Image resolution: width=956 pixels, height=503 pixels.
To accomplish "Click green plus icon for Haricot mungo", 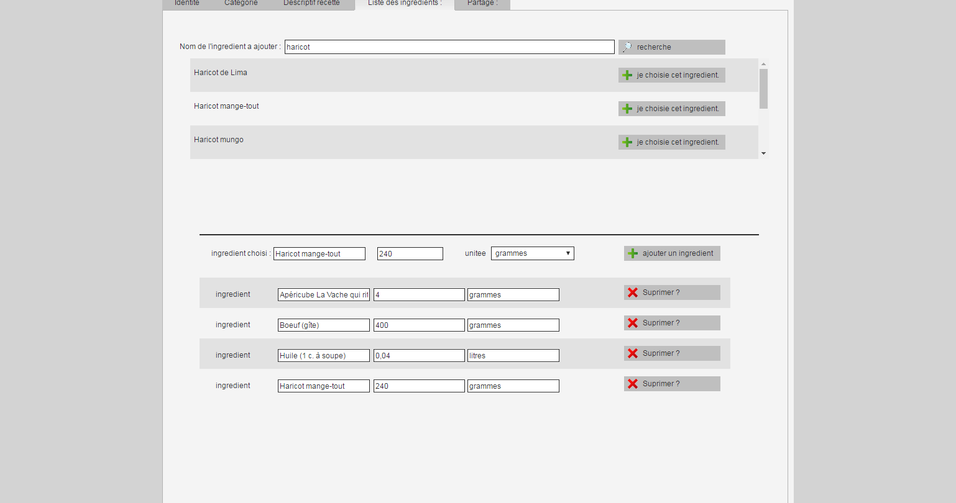I will tap(627, 142).
